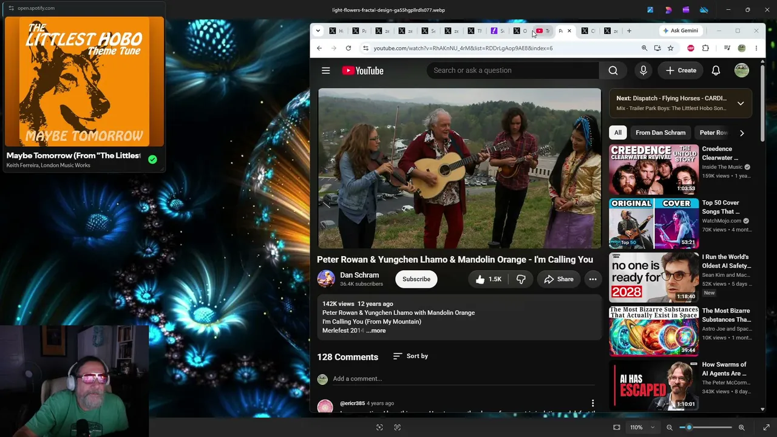The image size is (777, 437).
Task: Open the YouTube guide hamburger menu
Action: pos(326,70)
